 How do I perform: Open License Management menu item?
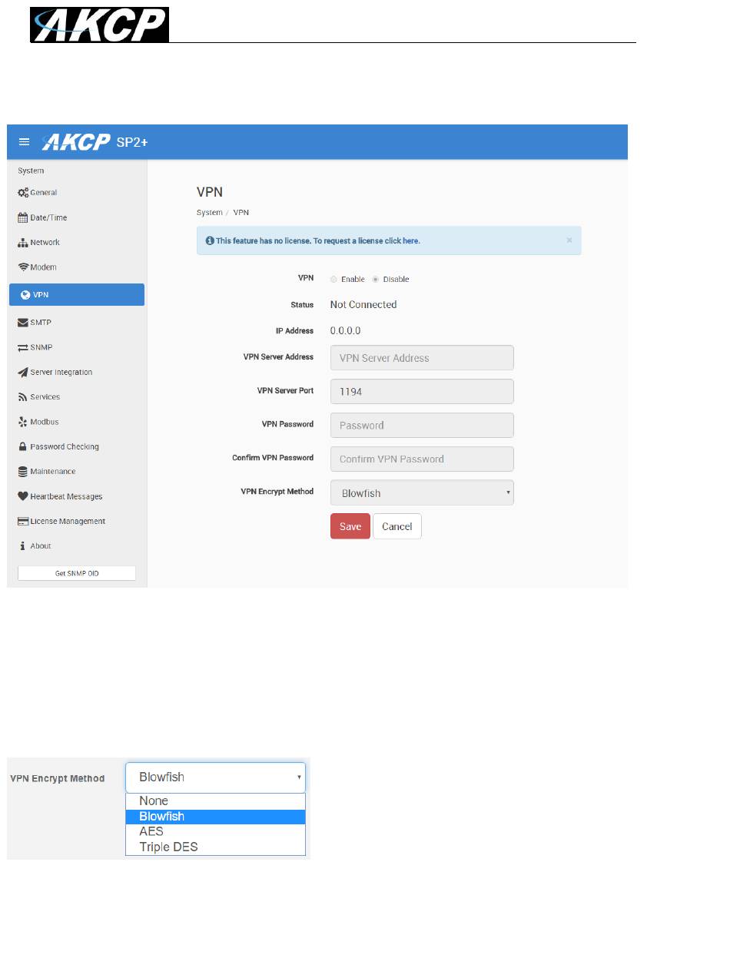point(77,521)
